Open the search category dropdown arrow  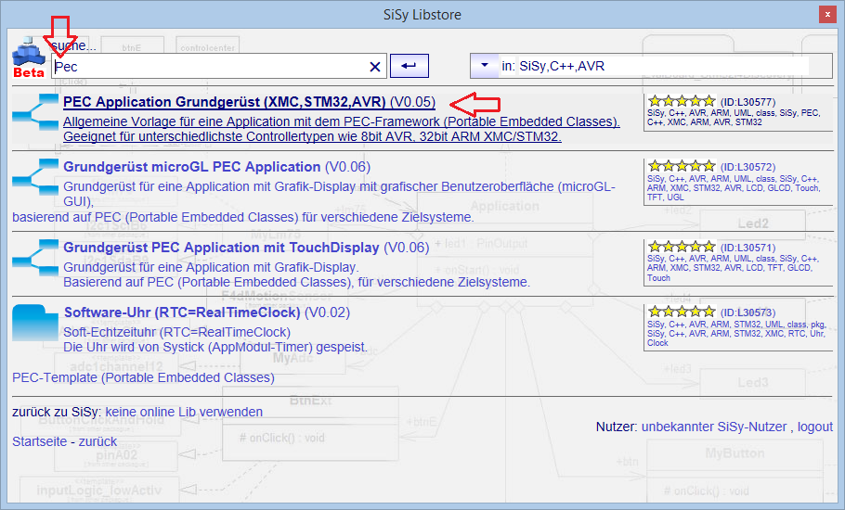tap(484, 66)
